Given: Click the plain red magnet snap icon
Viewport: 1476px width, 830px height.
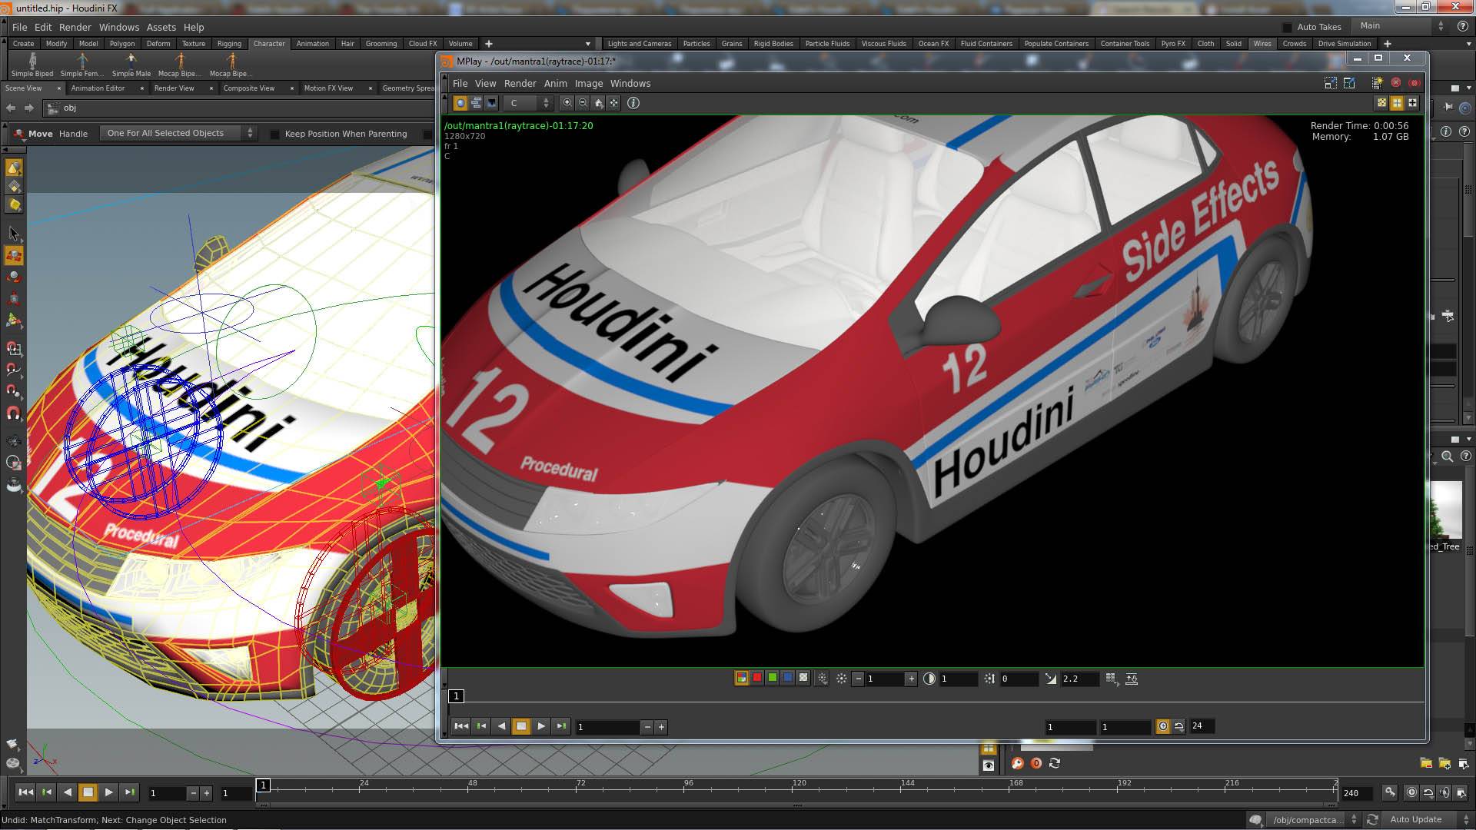Looking at the screenshot, I should pyautogui.click(x=14, y=413).
